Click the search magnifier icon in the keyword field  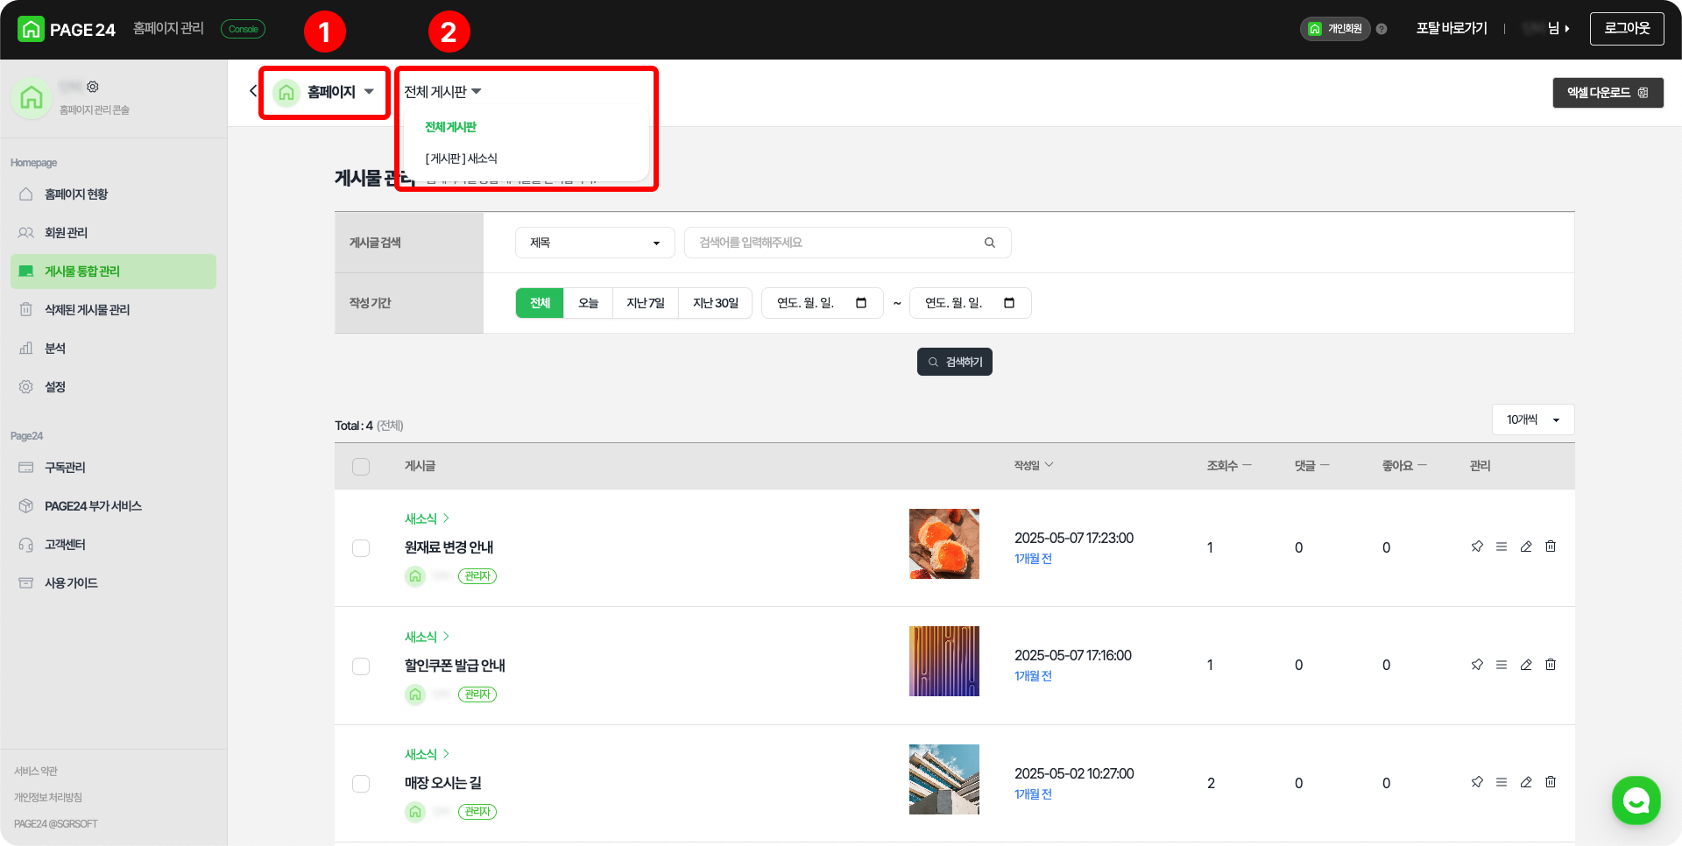[990, 243]
